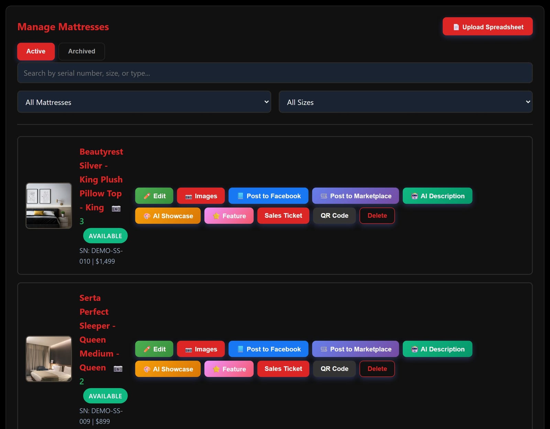The image size is (550, 429).
Task: Show QR Code for Serta Perfect Sleeper
Action: point(334,369)
